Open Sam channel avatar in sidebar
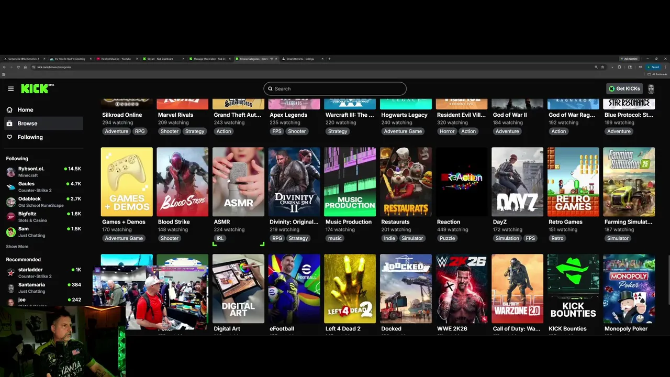670x377 pixels. click(10, 232)
